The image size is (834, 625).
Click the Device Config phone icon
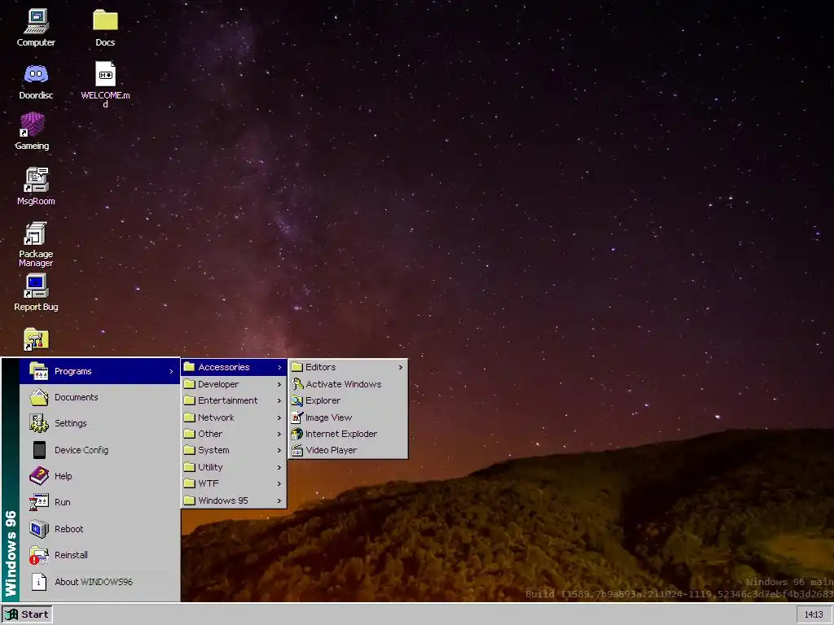[x=39, y=449]
